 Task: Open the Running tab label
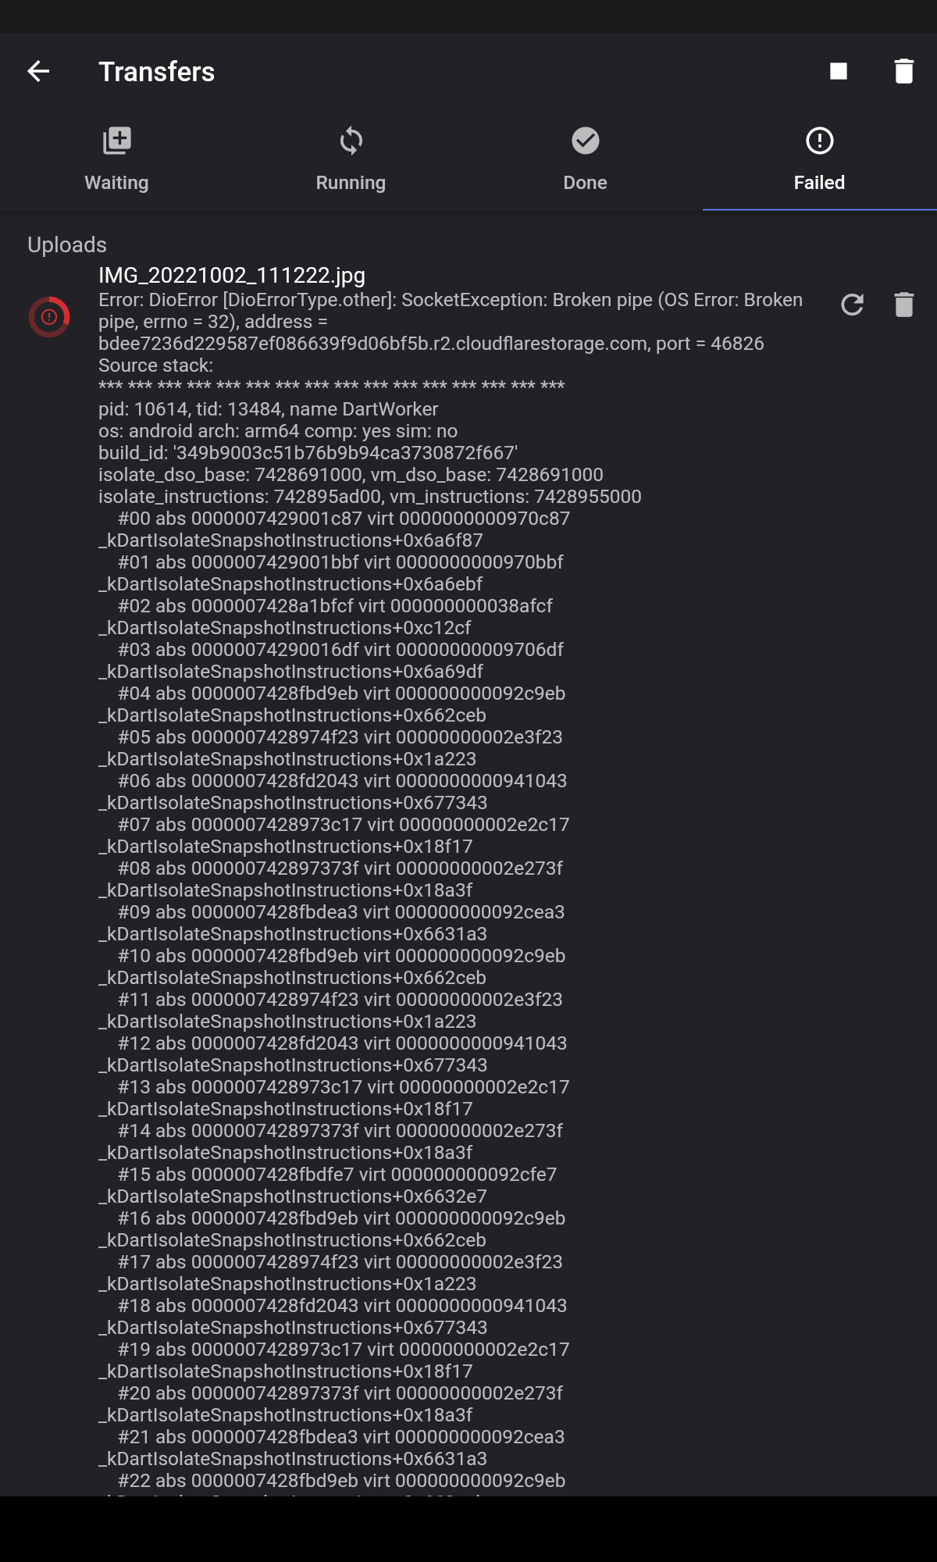[351, 183]
